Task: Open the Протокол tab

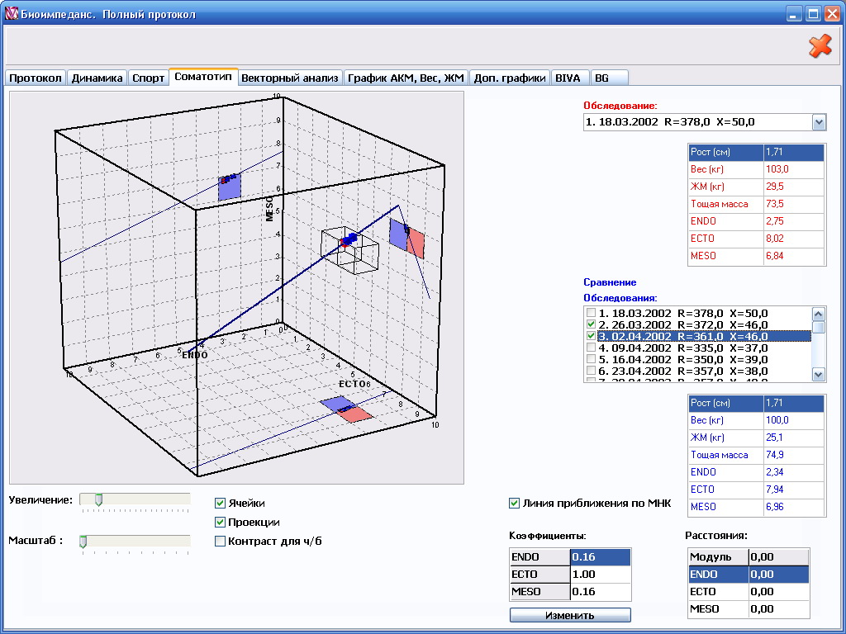Action: point(36,78)
